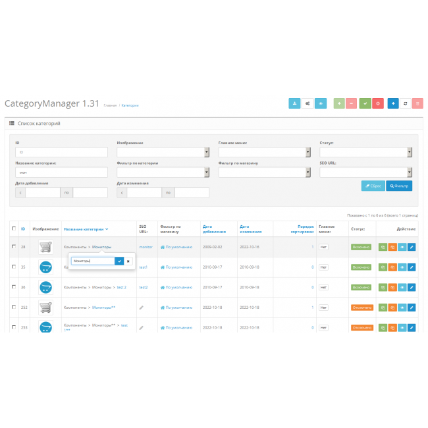Expand the 'Главное меню' filter dropdown
This screenshot has height=428, width=428.
[264, 152]
